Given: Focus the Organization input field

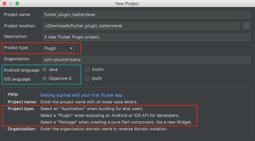Looking at the screenshot, I should pos(146,59).
